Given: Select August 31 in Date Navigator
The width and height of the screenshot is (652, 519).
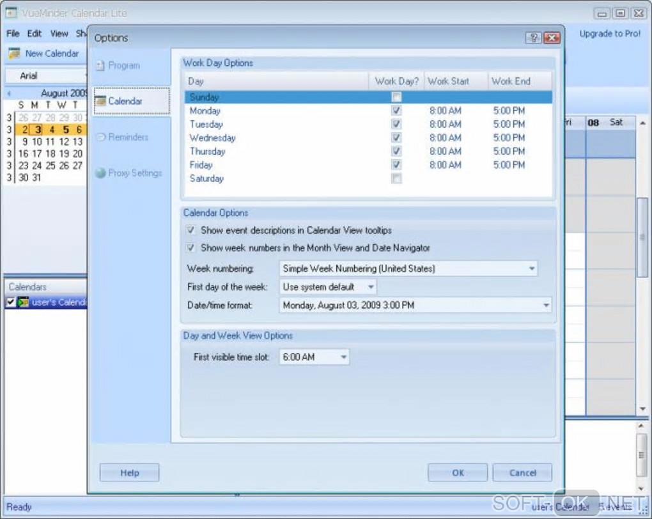Looking at the screenshot, I should click(x=37, y=178).
